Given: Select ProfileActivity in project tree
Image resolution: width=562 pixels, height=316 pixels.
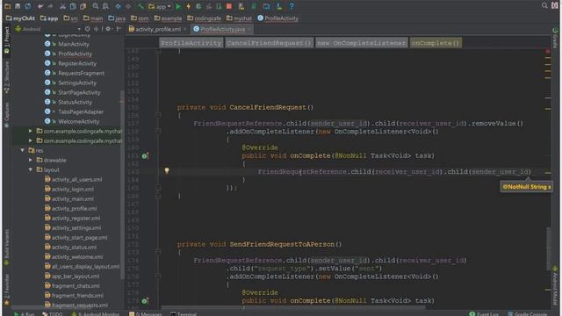Looking at the screenshot, I should coord(75,54).
